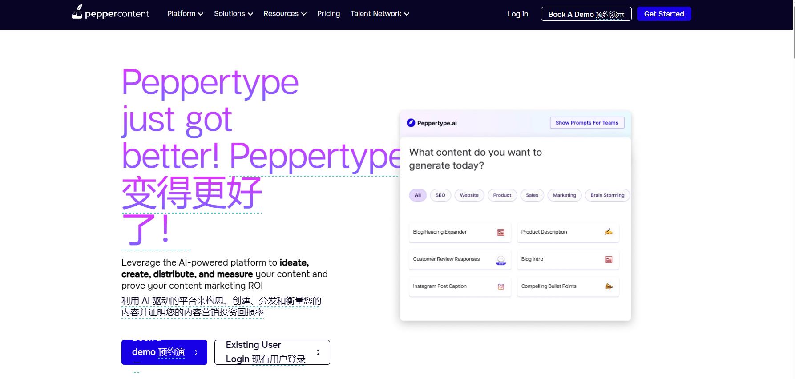This screenshot has height=379, width=795.
Task: Select the Marketing category filter
Action: 565,195
